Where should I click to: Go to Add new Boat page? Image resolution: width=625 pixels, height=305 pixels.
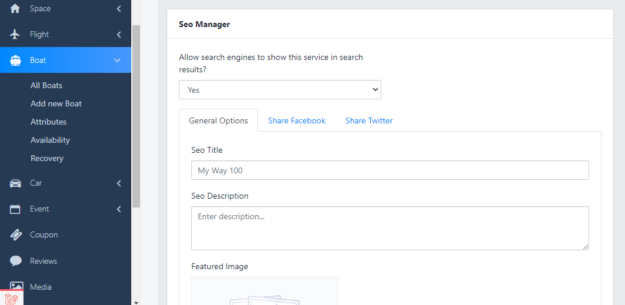(x=56, y=103)
